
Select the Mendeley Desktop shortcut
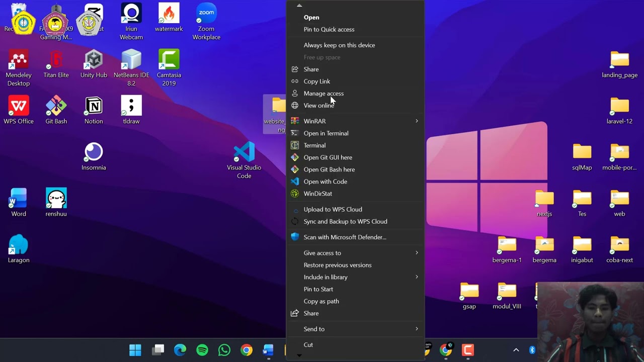19,68
